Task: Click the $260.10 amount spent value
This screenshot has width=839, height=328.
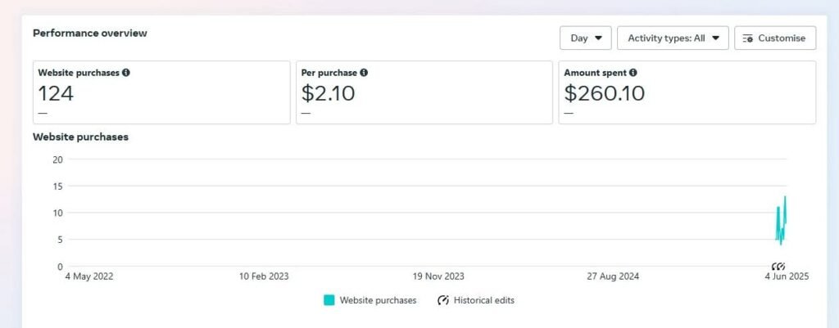Action: tap(604, 93)
